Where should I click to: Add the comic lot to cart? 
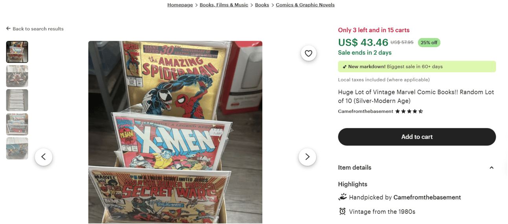pos(417,137)
